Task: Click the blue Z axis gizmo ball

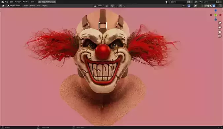Action: pos(216,10)
